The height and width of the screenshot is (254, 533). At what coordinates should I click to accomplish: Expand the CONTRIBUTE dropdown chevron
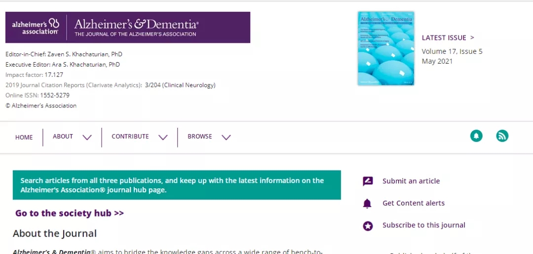[163, 137]
